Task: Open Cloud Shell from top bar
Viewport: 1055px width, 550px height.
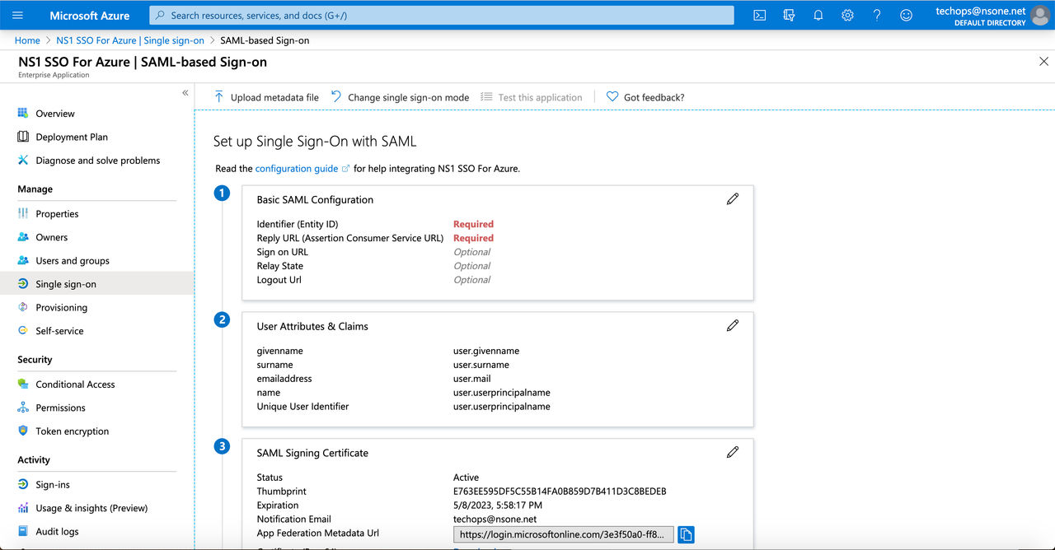Action: (760, 15)
